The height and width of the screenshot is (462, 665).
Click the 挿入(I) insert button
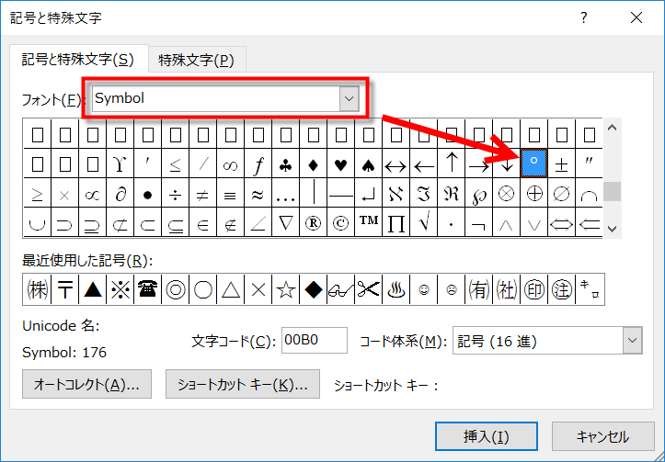tap(487, 436)
